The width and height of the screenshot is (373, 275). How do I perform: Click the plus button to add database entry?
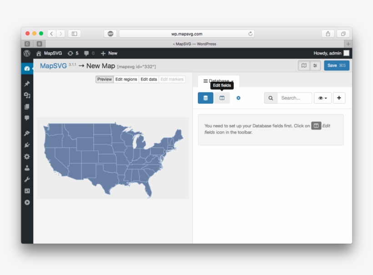pyautogui.click(x=339, y=98)
